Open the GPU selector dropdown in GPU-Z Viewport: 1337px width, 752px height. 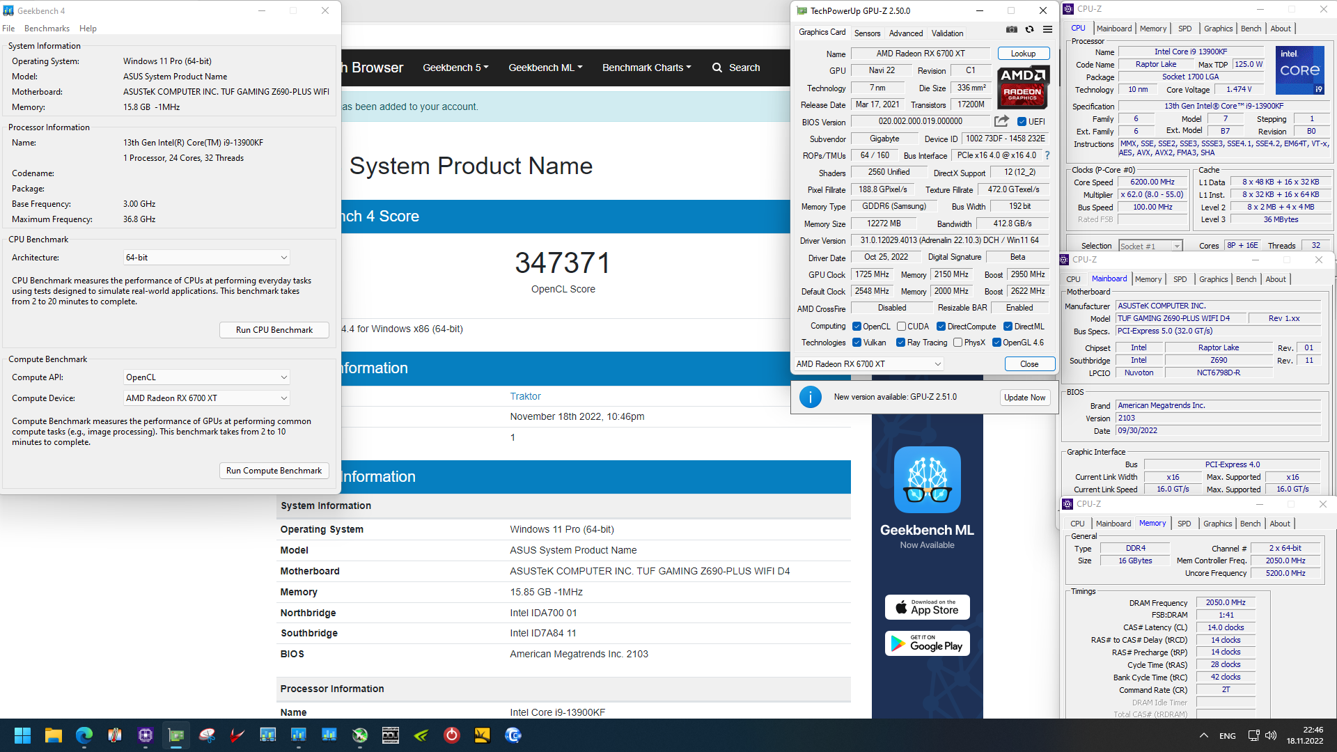click(x=869, y=363)
